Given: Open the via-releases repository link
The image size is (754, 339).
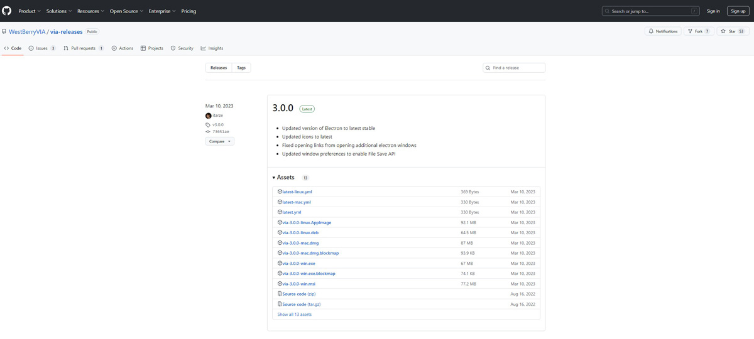Looking at the screenshot, I should (x=67, y=31).
